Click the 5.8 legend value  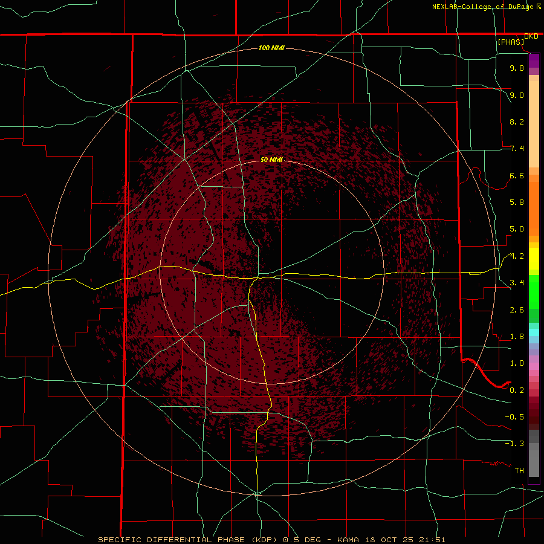pos(517,202)
